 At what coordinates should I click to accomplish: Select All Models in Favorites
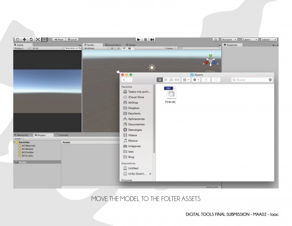point(28,149)
